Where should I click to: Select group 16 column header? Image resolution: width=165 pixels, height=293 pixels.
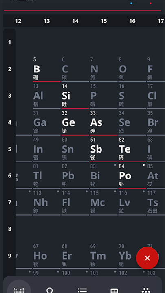132,21
